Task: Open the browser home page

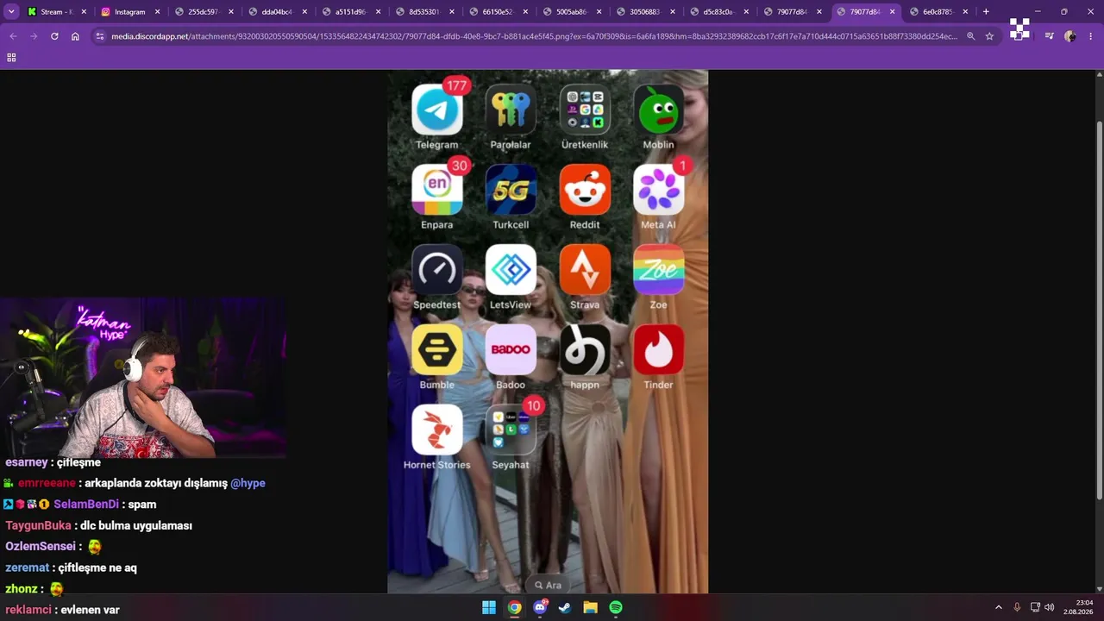Action: tap(75, 36)
